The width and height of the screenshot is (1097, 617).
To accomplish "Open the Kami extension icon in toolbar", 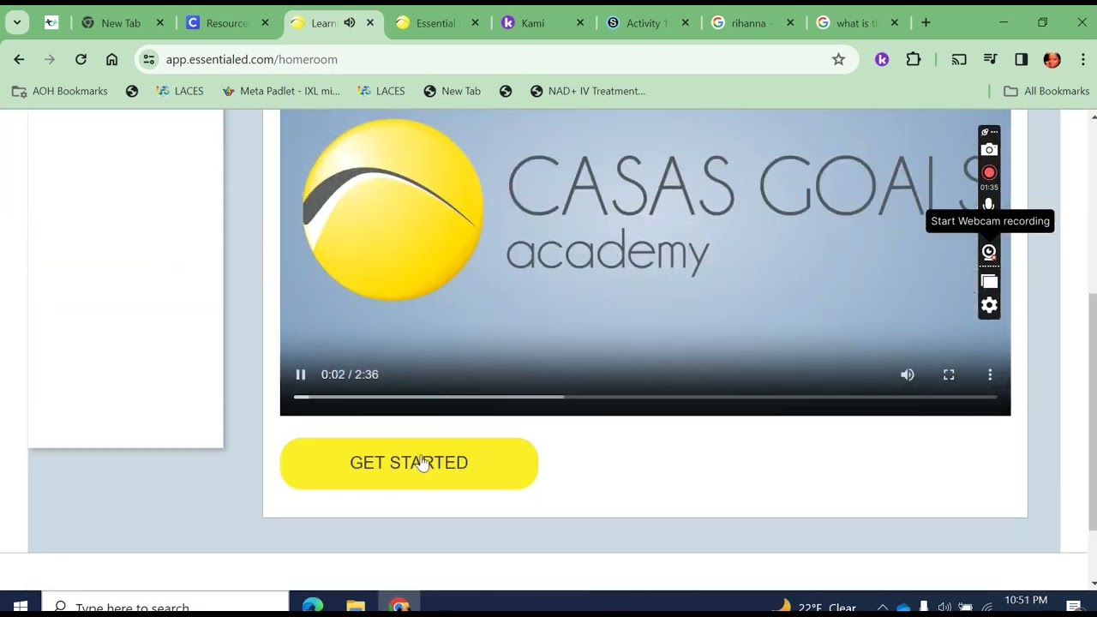I will (x=882, y=59).
